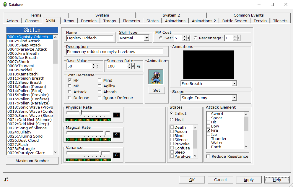This screenshot has width=293, height=187.
Task: Click the music note icon at bottom left
Action: (x=6, y=179)
